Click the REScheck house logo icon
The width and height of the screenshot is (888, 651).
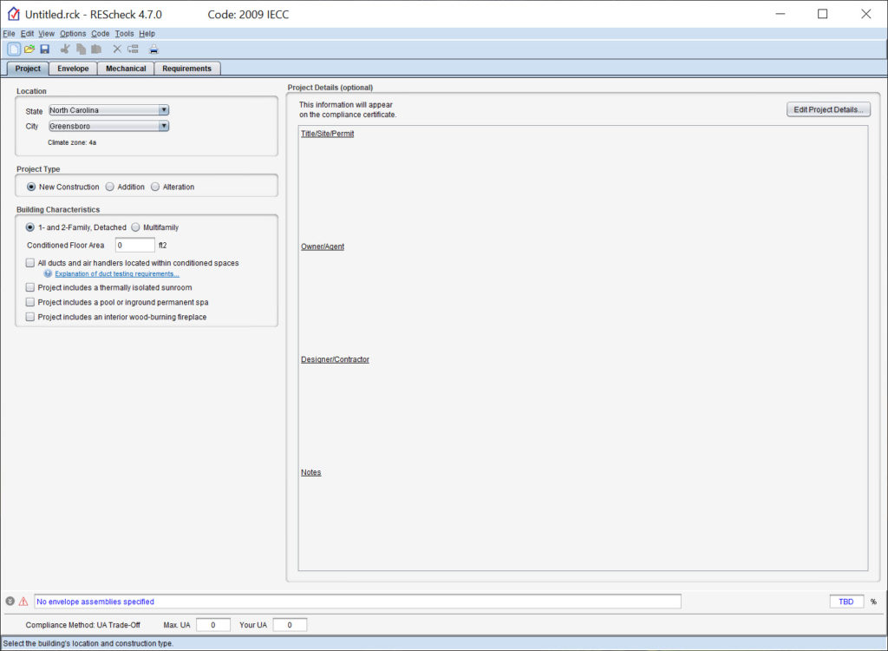[x=14, y=14]
